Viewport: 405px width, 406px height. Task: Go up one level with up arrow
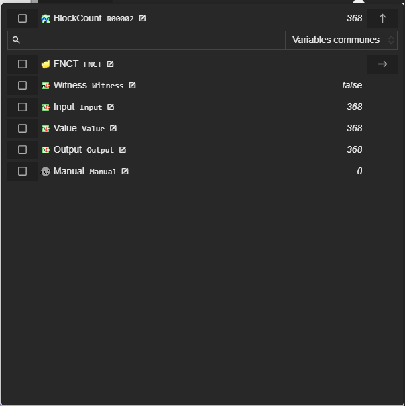382,19
